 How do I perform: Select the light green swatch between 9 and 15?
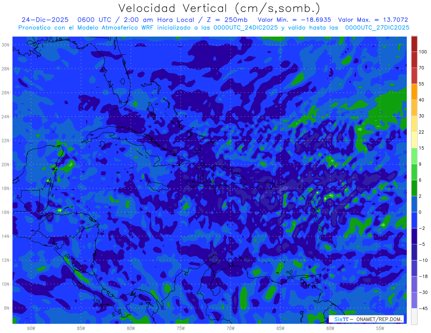click(414, 156)
